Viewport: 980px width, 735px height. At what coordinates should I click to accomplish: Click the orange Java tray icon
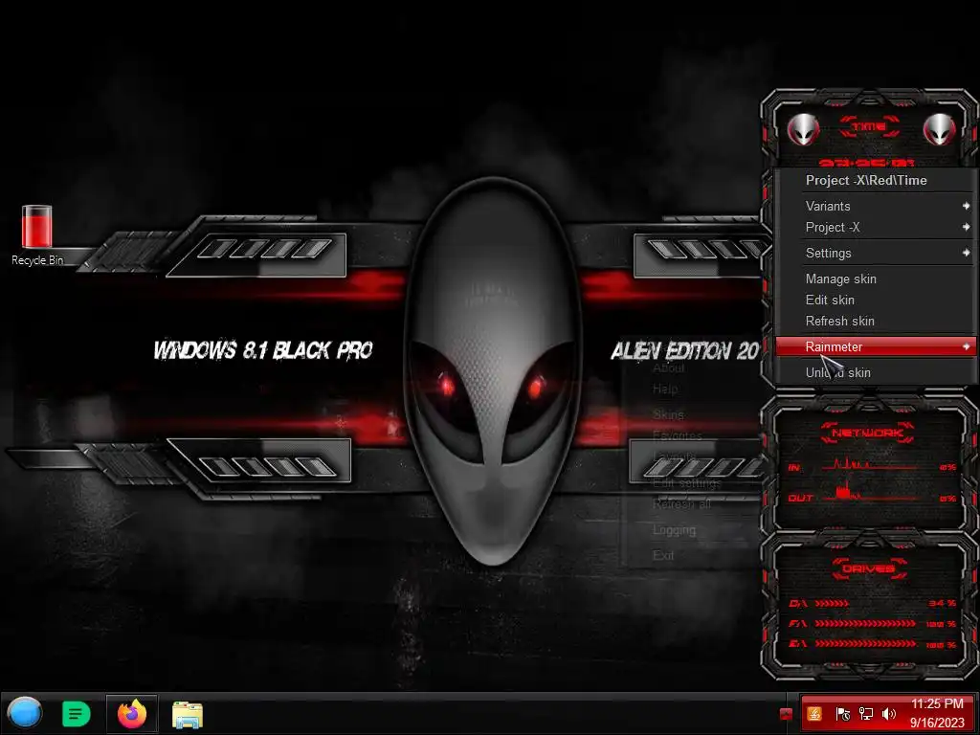813,714
